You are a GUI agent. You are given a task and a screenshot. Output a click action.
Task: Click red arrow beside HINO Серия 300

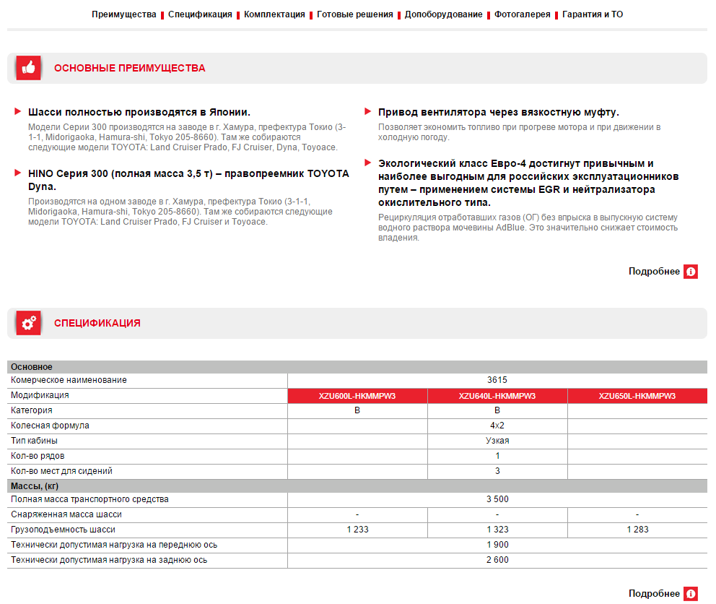pos(17,173)
